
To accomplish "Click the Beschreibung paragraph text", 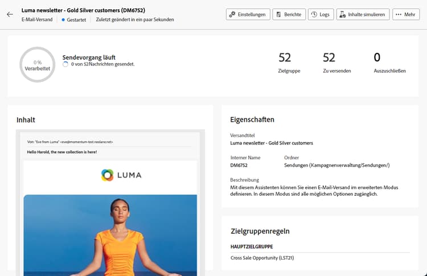I will (x=314, y=191).
